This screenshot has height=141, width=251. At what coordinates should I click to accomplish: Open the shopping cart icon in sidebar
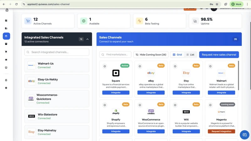coord(6,52)
